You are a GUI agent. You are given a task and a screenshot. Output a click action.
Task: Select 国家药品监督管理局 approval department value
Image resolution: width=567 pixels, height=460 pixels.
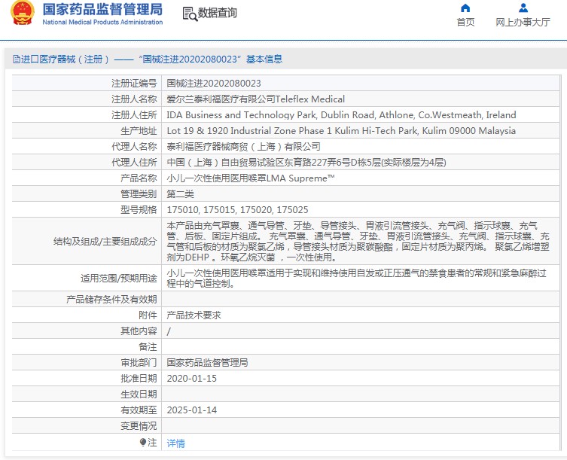point(207,363)
